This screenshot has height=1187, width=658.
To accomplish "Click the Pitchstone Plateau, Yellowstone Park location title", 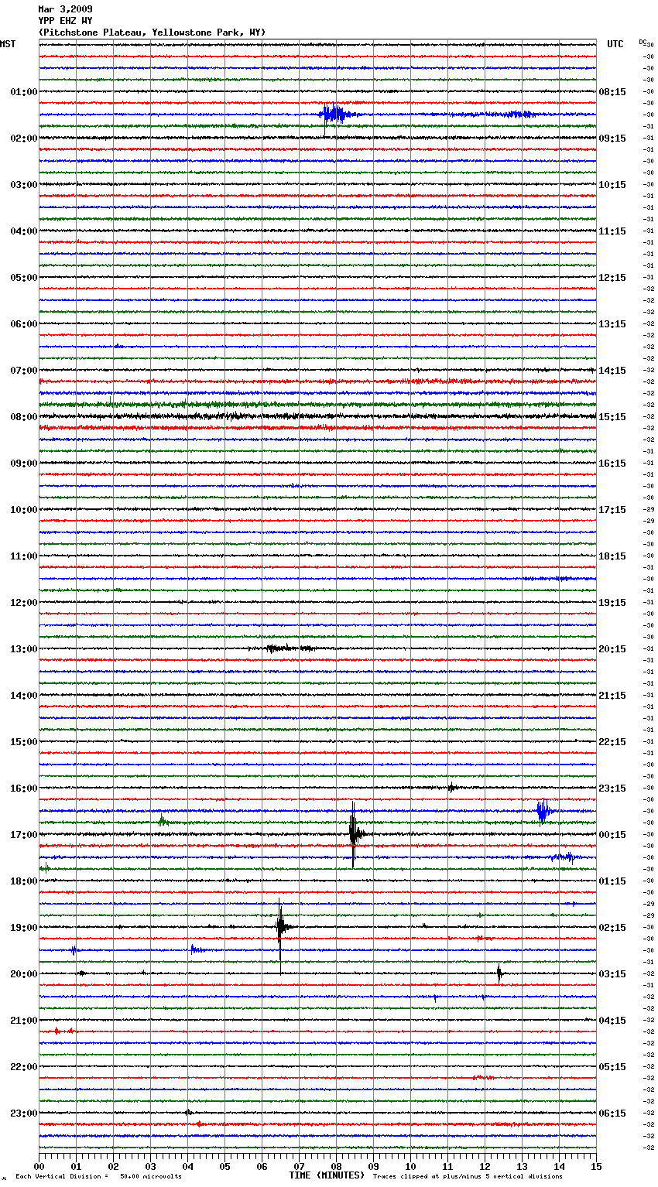I will coord(152,32).
